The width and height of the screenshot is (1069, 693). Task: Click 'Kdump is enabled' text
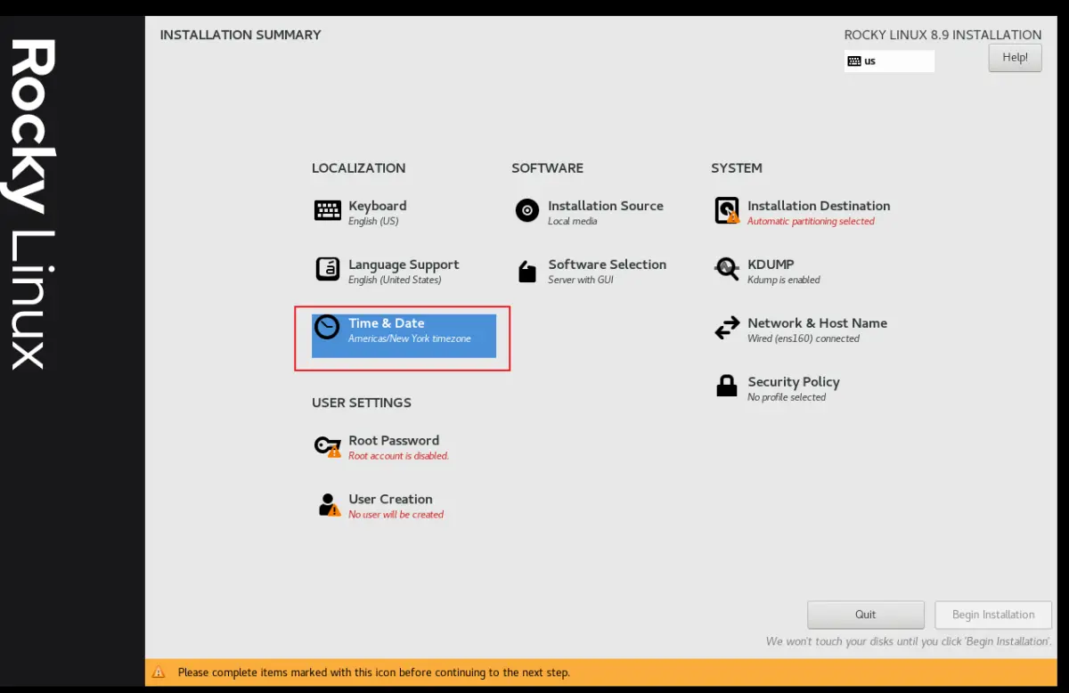click(784, 281)
